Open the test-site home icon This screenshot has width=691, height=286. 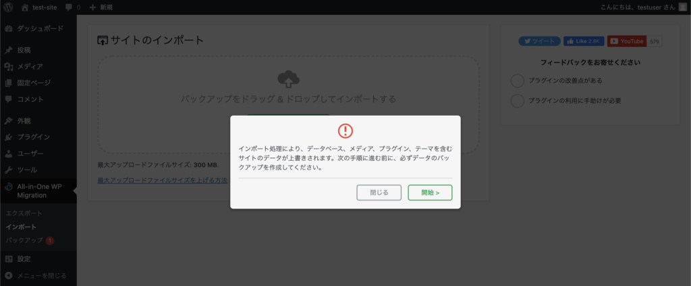tap(25, 7)
